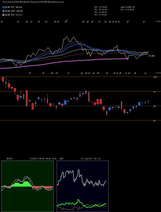Click the white DOW MT legend swatch

pos(4,11)
